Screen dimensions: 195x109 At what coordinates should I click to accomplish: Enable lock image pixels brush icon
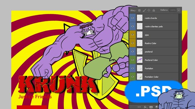point(144,10)
